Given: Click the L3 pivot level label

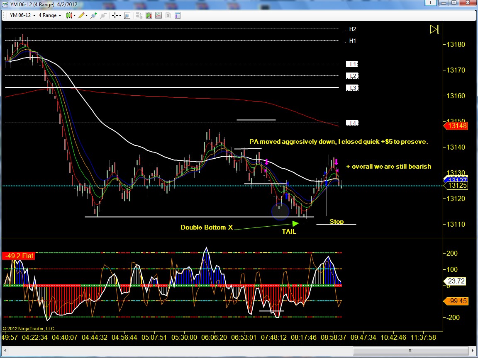Looking at the screenshot, I should click(352, 88).
